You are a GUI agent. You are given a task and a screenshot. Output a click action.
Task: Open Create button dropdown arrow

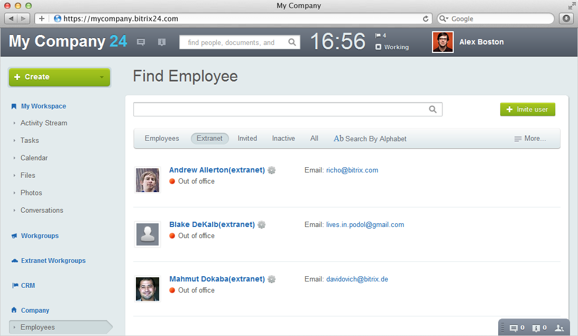(102, 77)
